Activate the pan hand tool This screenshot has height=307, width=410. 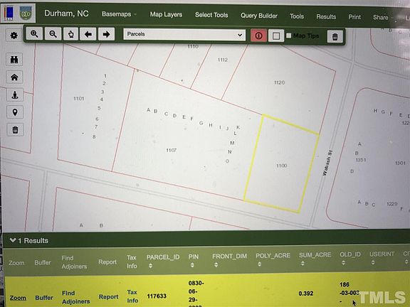click(70, 34)
